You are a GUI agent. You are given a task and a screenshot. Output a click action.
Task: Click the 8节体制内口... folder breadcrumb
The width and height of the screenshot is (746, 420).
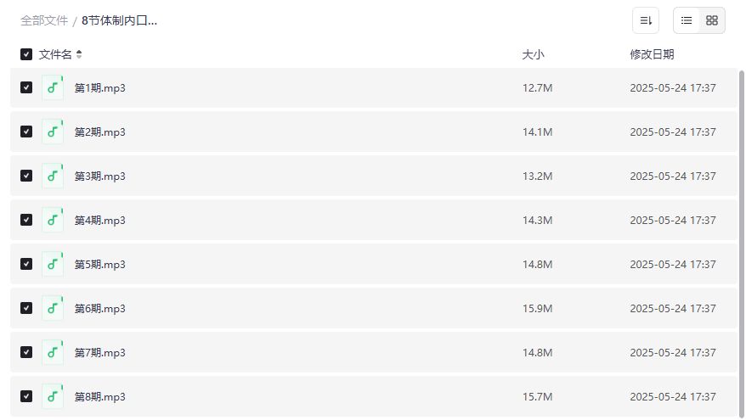click(x=119, y=20)
